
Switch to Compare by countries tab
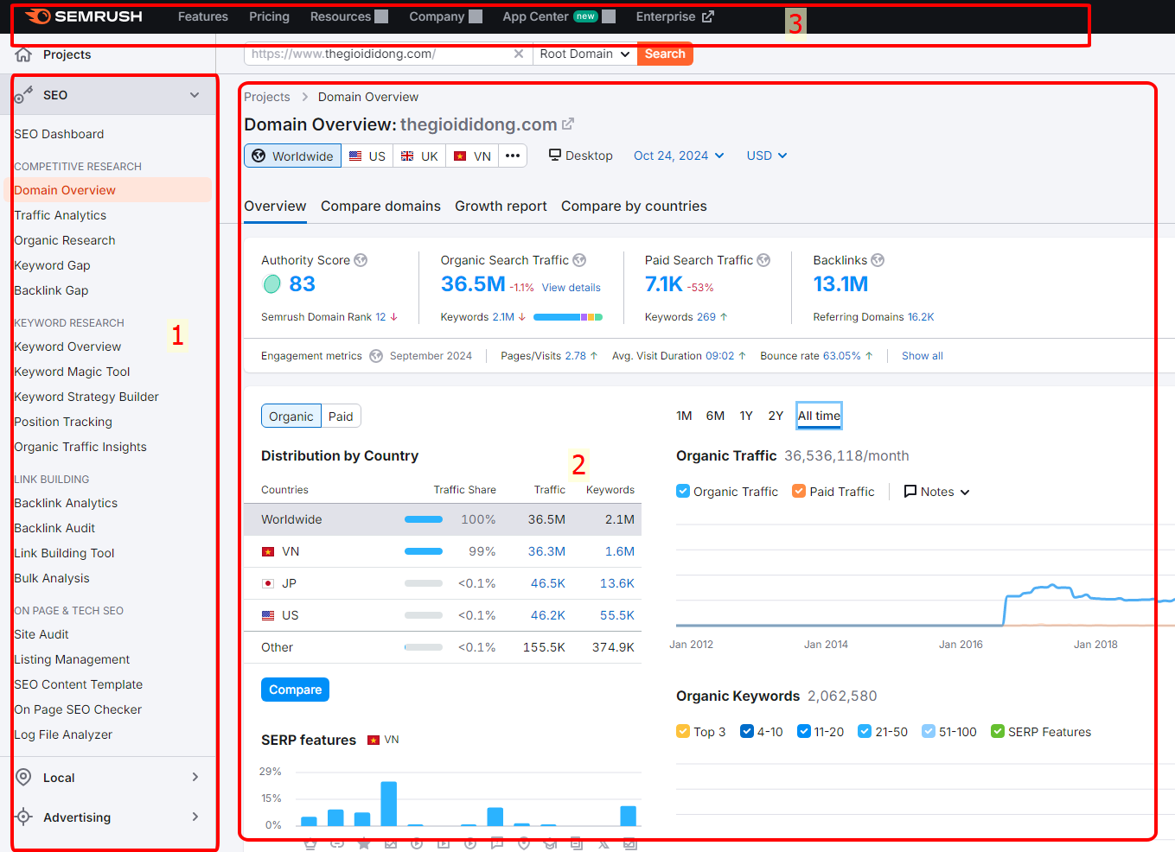(x=634, y=206)
